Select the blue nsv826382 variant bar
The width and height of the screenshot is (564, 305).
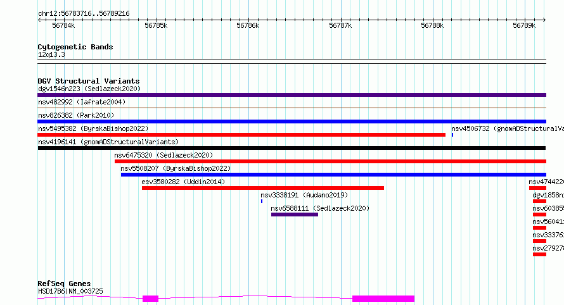tap(292, 121)
